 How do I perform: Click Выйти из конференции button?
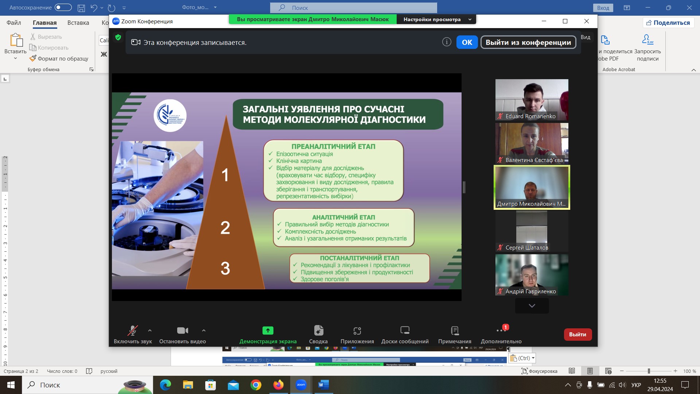(528, 42)
